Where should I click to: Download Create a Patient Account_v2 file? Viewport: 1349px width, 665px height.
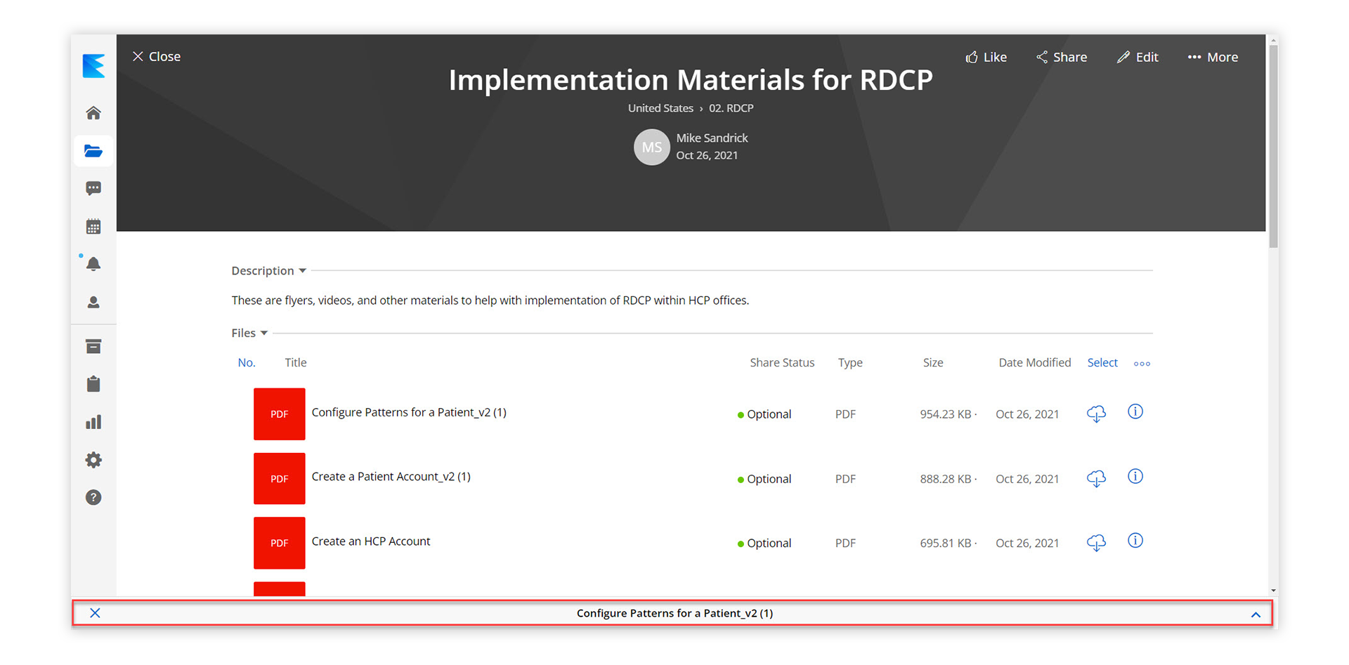pos(1096,478)
